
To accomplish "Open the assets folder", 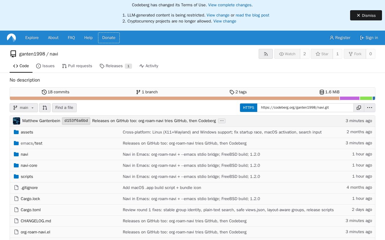I will (x=27, y=132).
